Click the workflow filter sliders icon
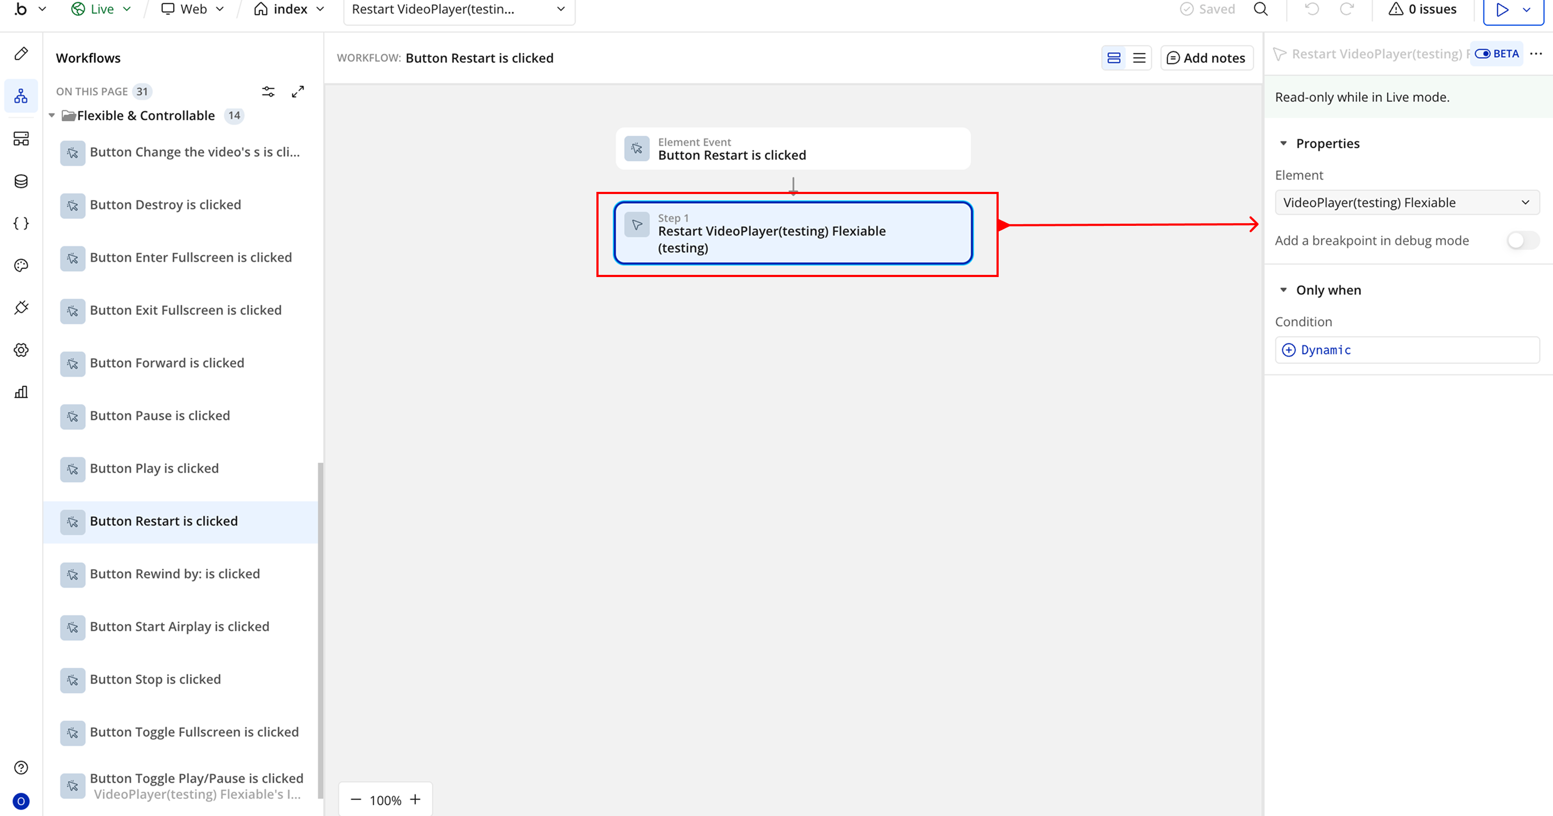 point(269,92)
